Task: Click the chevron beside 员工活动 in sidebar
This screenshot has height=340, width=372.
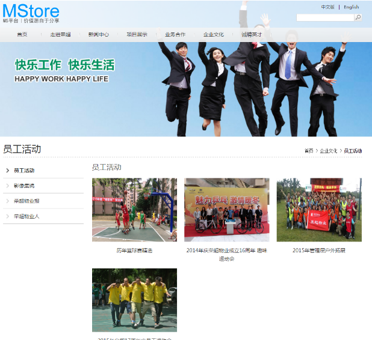Action: click(8, 171)
